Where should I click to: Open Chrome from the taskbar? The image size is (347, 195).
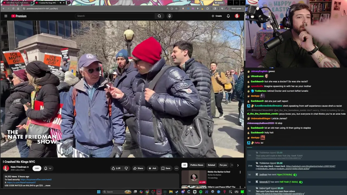pos(147,192)
